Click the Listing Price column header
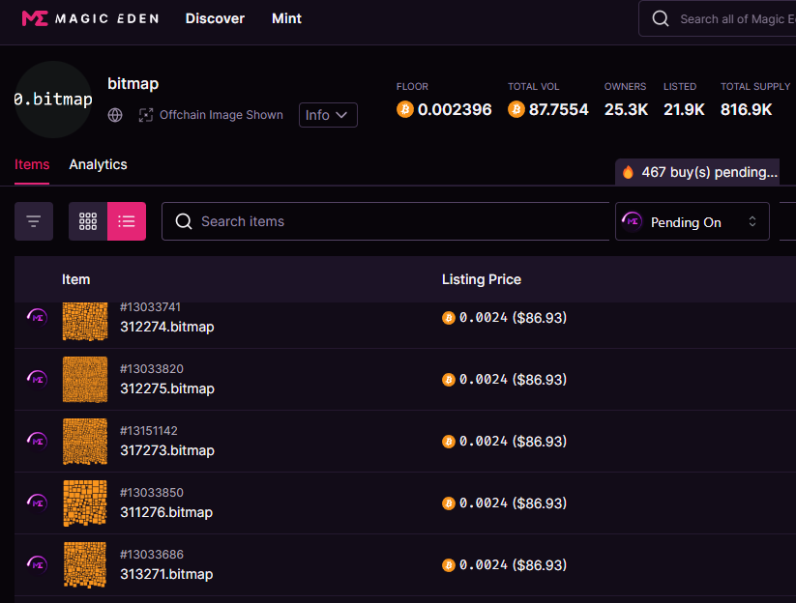 point(482,279)
